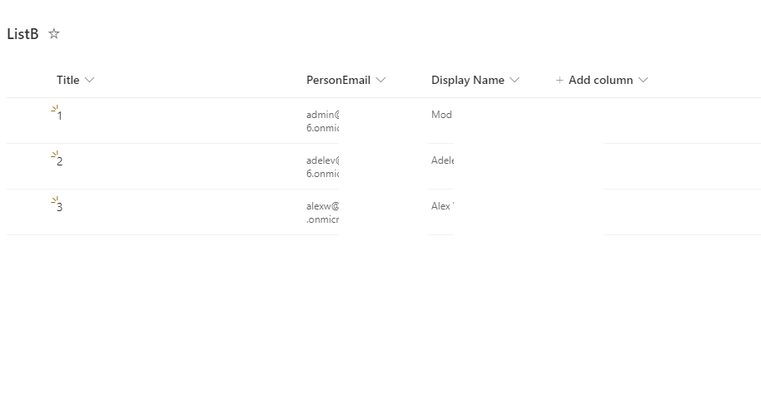This screenshot has width=761, height=409.
Task: Select the admin@ email cell
Action: pos(323,121)
